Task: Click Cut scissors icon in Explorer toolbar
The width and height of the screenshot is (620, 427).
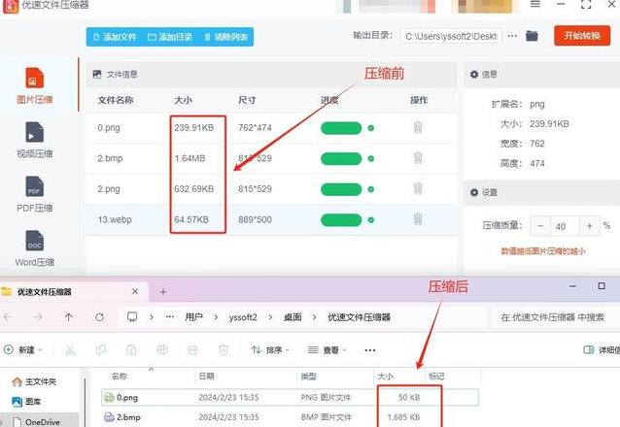Action: coord(70,350)
